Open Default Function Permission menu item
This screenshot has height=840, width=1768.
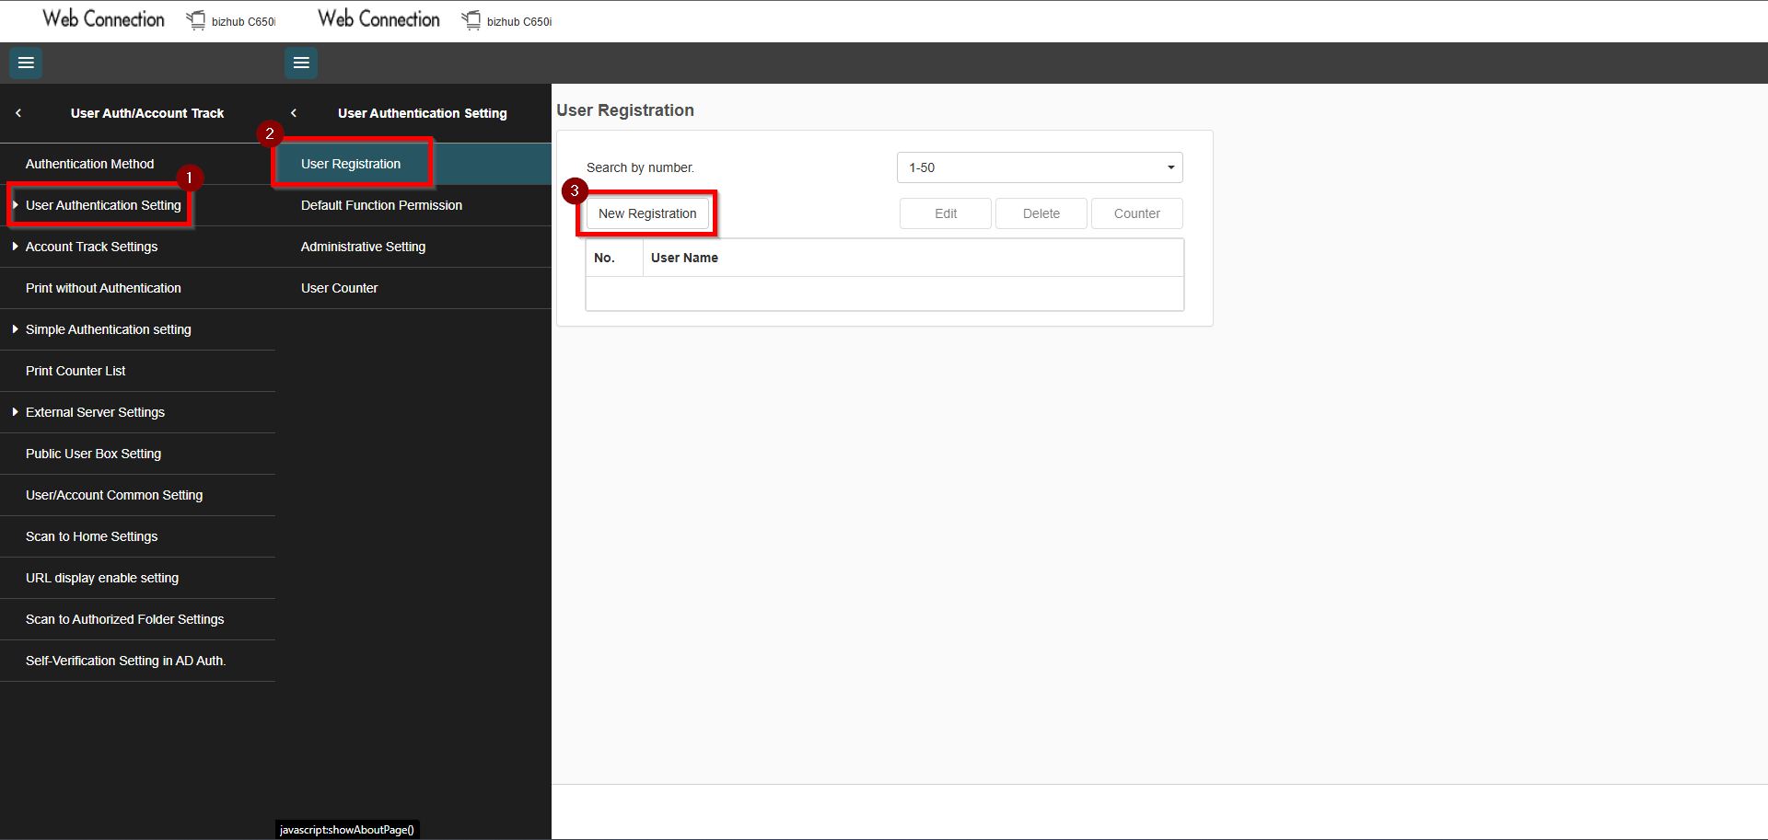(381, 205)
